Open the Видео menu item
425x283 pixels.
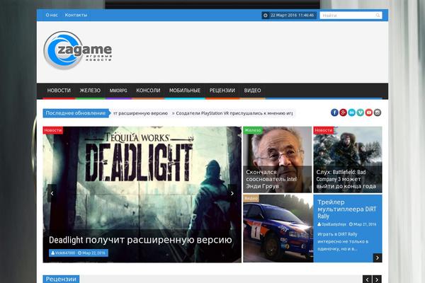pos(252,91)
